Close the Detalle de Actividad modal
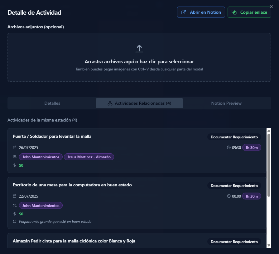This screenshot has width=279, height=254. [271, 7]
